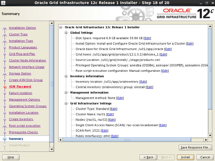Open Grid Plug and Play step
This screenshot has width=215, height=161.
coord(22,54)
